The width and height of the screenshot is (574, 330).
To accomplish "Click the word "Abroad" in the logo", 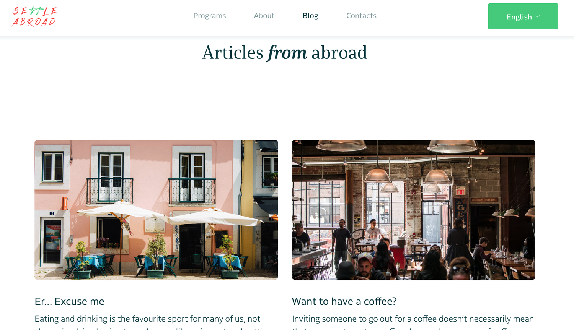I will click(x=34, y=22).
